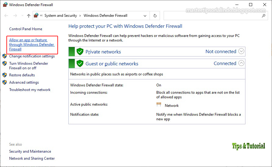The width and height of the screenshot is (272, 167).
Task: Click Windows Defender Firewall breadcrumb
Action: [x=105, y=16]
